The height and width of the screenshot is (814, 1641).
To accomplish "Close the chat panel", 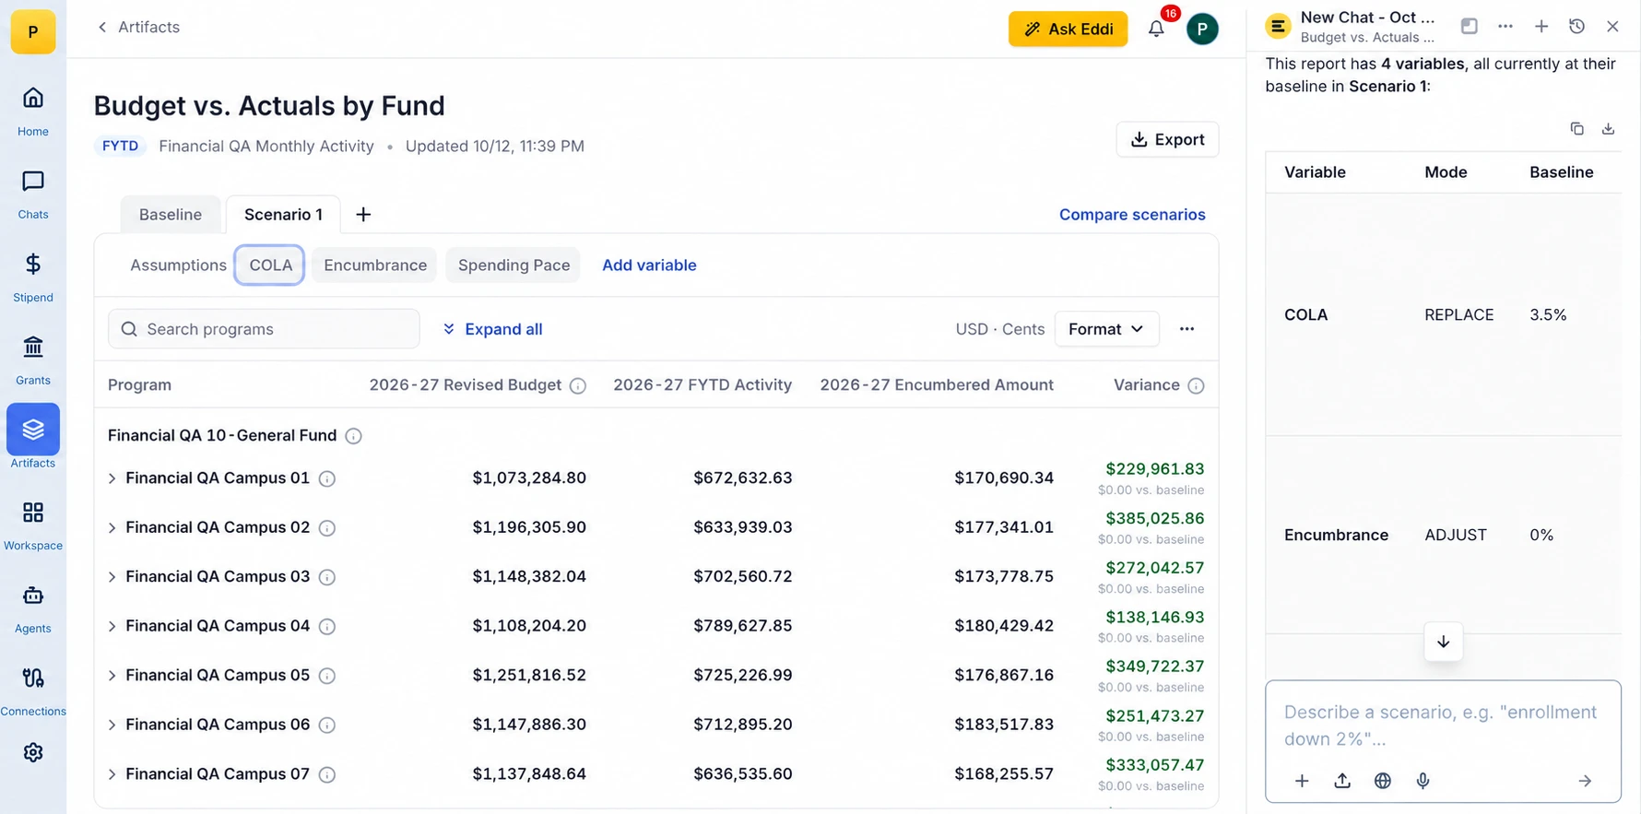I will (1612, 26).
